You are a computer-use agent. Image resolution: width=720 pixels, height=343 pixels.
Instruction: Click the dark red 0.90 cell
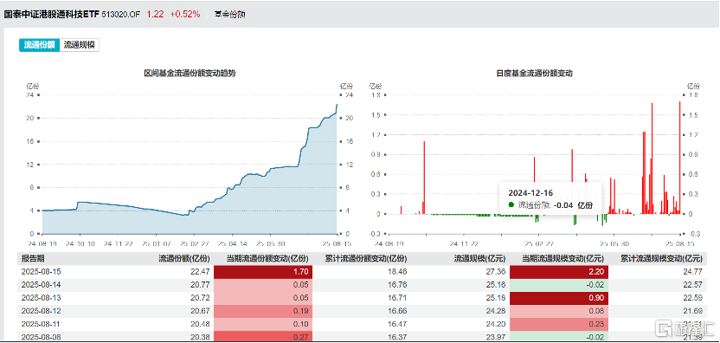coord(559,298)
